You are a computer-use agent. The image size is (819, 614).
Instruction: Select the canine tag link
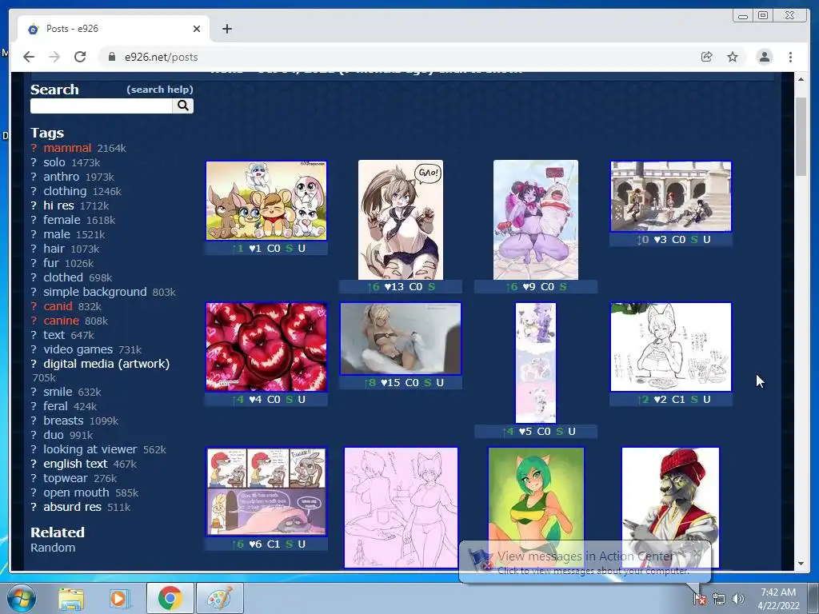[x=61, y=320]
